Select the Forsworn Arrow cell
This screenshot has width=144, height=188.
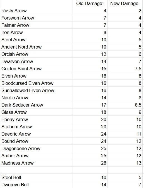(36, 18)
